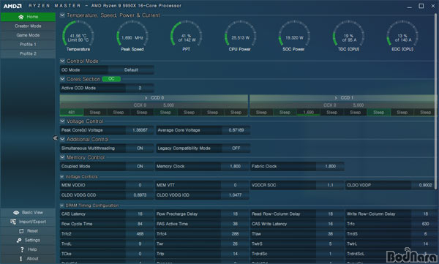Screen dimensions: 439x264
Task: Expand the CCD 1 chevron
Action: click(x=336, y=98)
